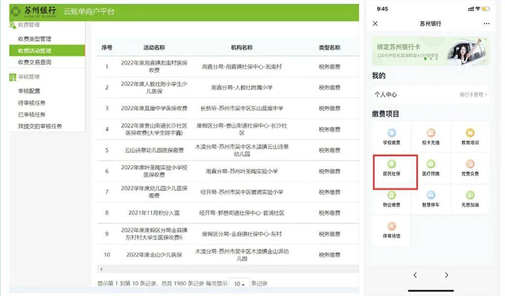Close the 苏州银行 mini program page
The image size is (505, 296).
[x=375, y=24]
